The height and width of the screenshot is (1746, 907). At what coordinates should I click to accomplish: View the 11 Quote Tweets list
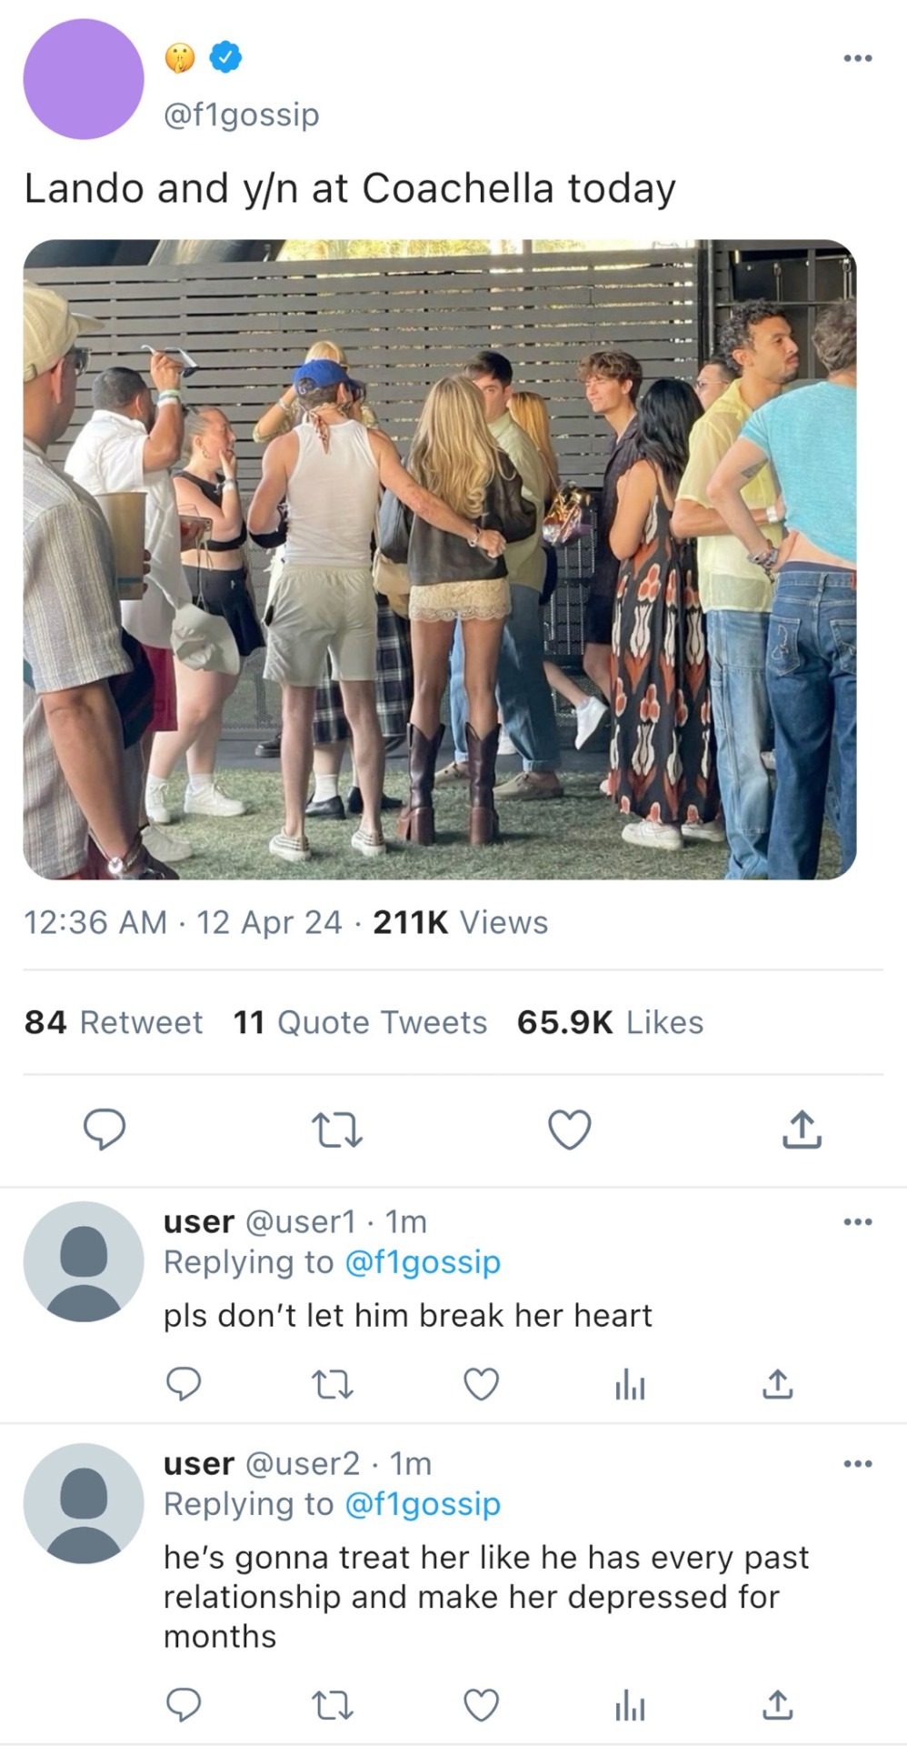tap(360, 1022)
